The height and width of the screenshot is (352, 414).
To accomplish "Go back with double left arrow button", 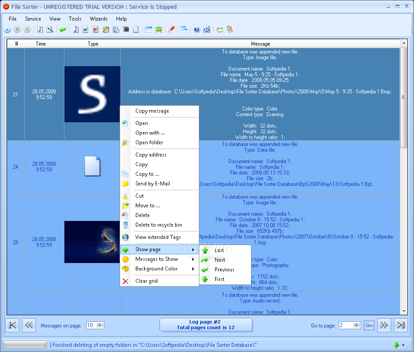I will (29, 325).
